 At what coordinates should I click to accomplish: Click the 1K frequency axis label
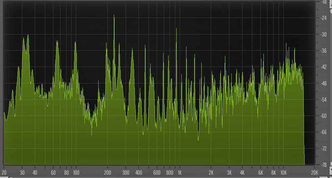pyautogui.click(x=180, y=173)
